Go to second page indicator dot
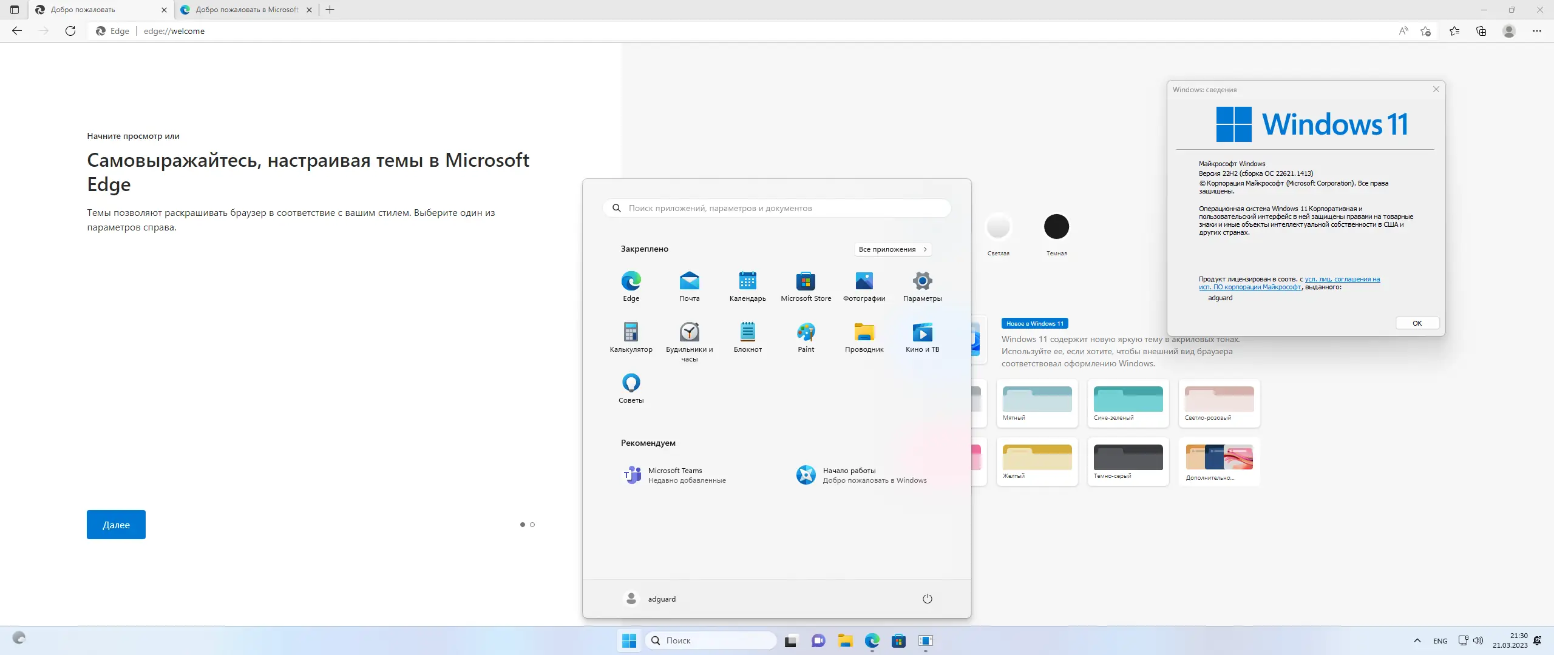The width and height of the screenshot is (1554, 655). coord(532,525)
